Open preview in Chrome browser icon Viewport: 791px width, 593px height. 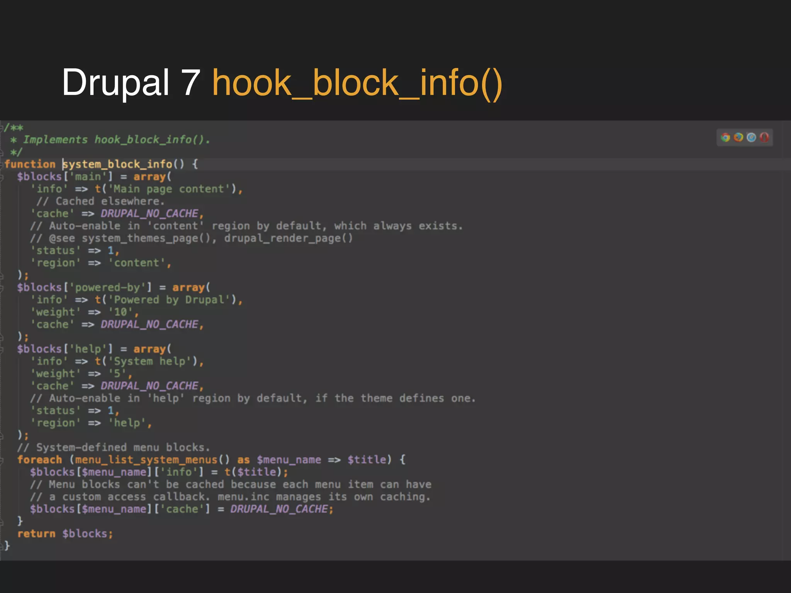pyautogui.click(x=725, y=137)
